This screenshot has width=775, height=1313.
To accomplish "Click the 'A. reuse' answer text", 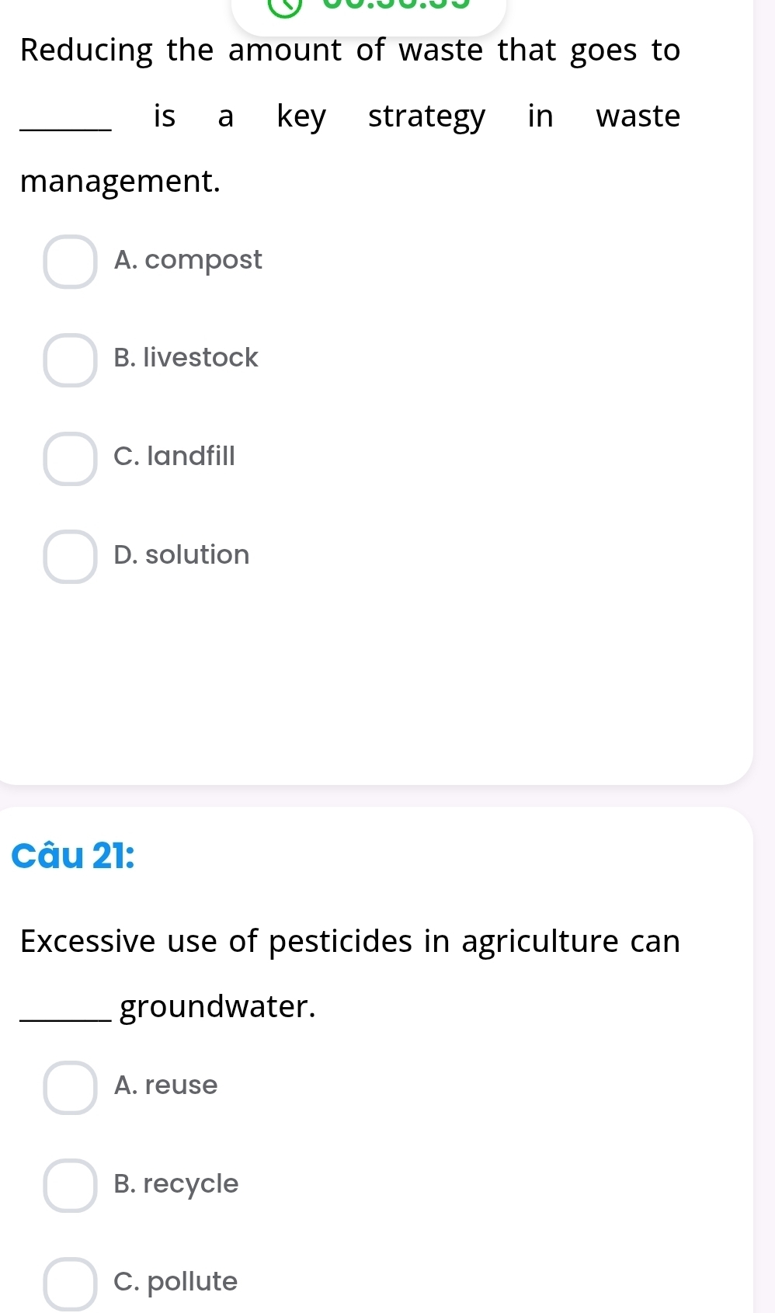I will 165,1085.
